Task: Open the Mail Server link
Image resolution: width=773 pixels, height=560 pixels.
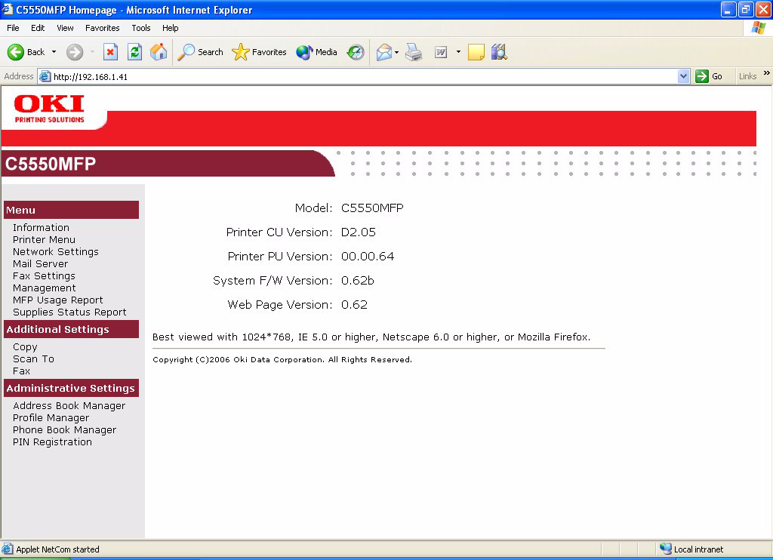Action: pyautogui.click(x=41, y=263)
